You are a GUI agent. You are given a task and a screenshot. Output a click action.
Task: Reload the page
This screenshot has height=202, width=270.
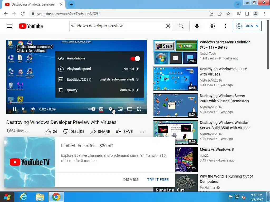tap(23, 14)
